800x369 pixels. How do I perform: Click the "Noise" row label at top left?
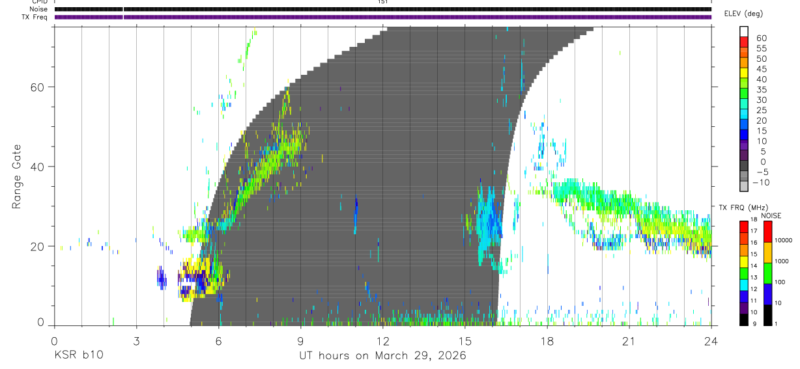[x=39, y=9]
